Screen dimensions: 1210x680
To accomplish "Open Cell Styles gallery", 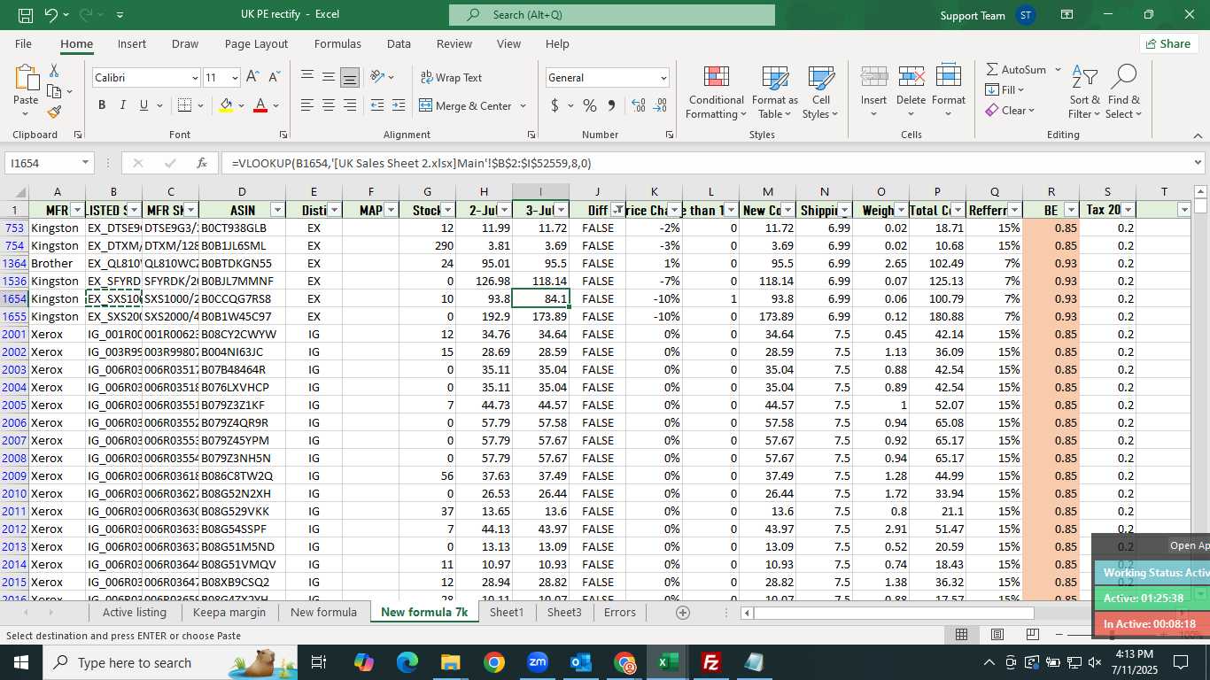I will point(821,92).
